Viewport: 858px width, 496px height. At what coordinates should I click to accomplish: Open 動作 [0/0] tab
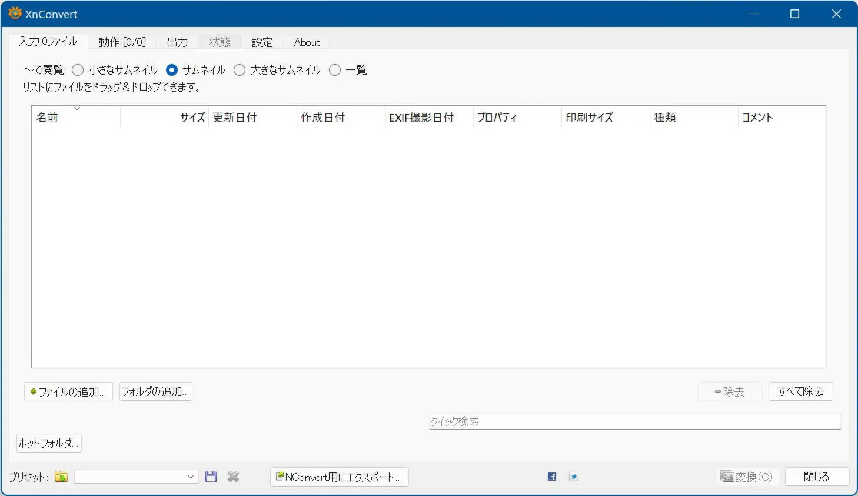point(122,42)
